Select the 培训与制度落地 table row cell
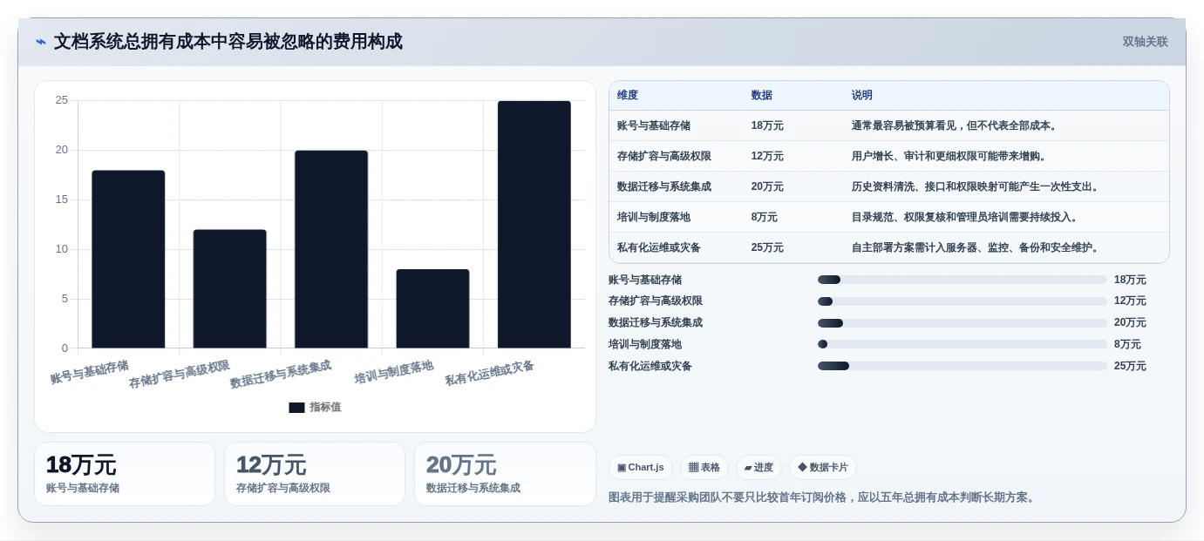Image resolution: width=1204 pixels, height=541 pixels. (x=654, y=217)
